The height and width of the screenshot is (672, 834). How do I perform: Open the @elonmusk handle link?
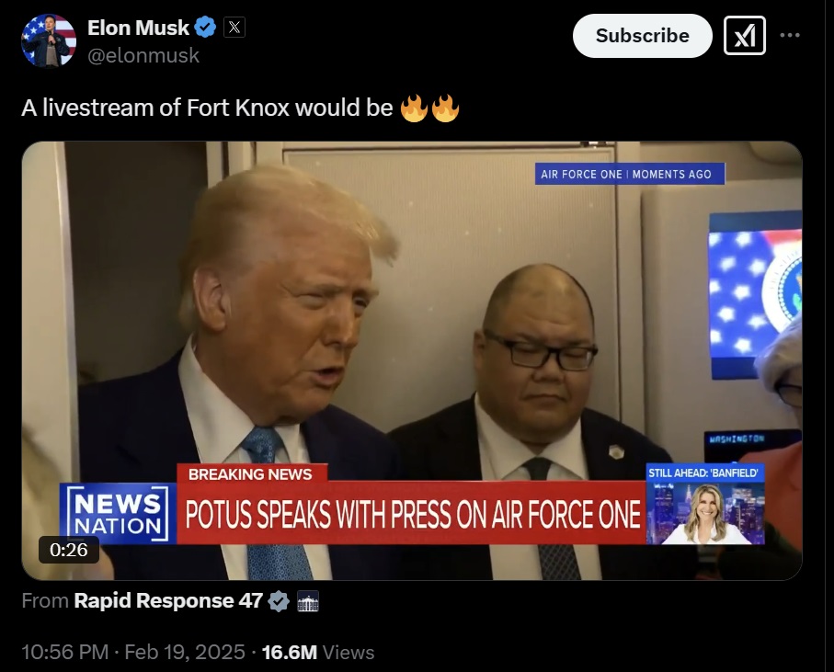pos(143,55)
